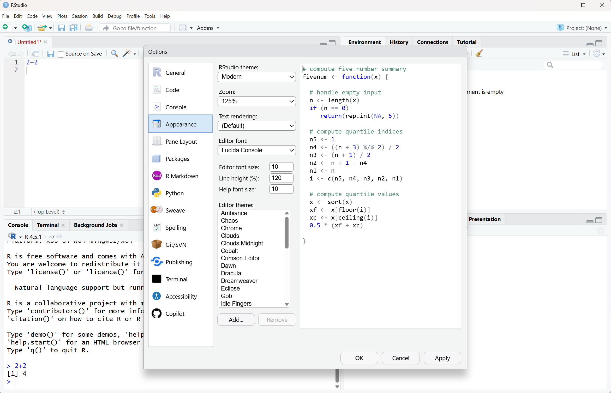Click the Create Project icon
This screenshot has height=393, width=611.
click(27, 28)
